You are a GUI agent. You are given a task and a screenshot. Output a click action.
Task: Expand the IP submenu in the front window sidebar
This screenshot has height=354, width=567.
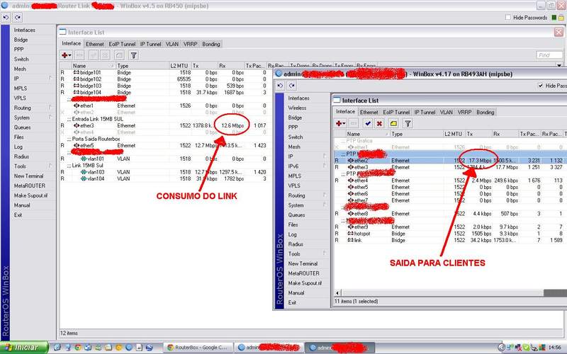(x=325, y=156)
